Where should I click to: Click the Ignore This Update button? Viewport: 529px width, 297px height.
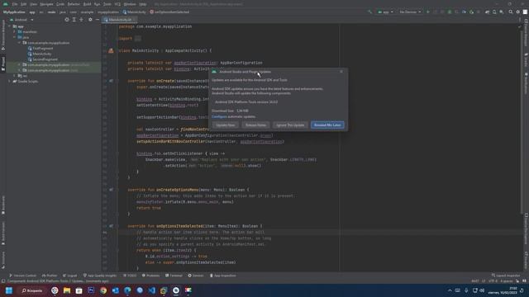pyautogui.click(x=290, y=125)
